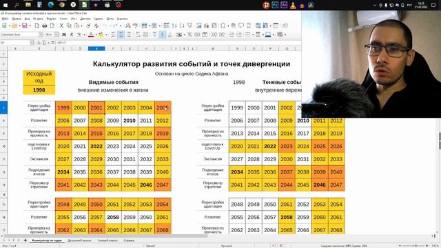Select column E header
The image size is (441, 248).
pos(96,48)
